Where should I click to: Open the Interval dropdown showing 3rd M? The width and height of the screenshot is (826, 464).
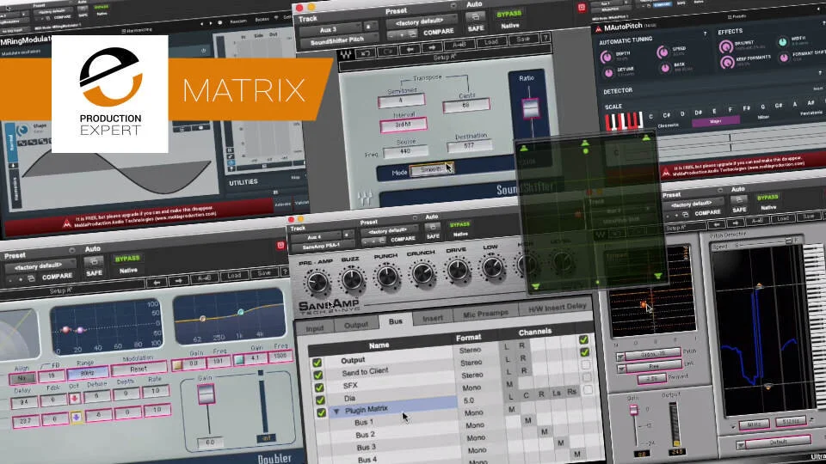403,125
